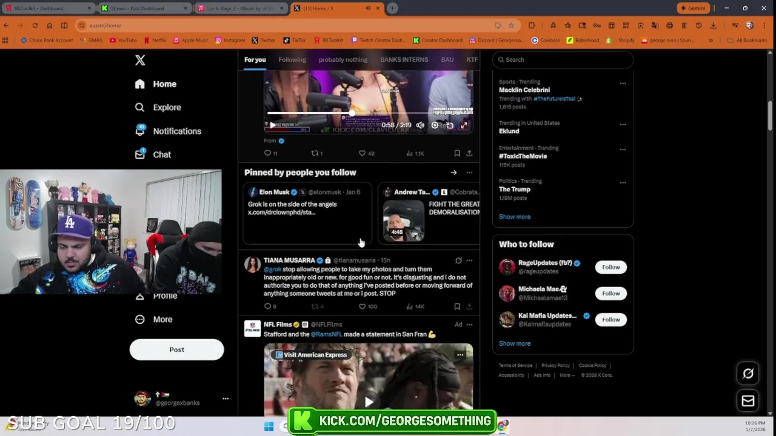The image size is (776, 436).
Task: View analytics for Tiana's 14K views post
Action: pos(415,306)
